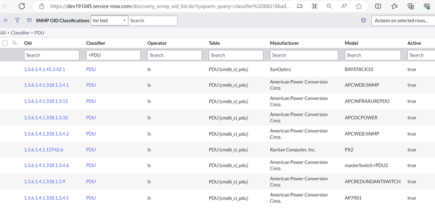Screen dimensions: 435x216
Task: Open the OID 1.3.6.1.4.1.318.1.3.15 record
Action: pyautogui.click(x=45, y=101)
